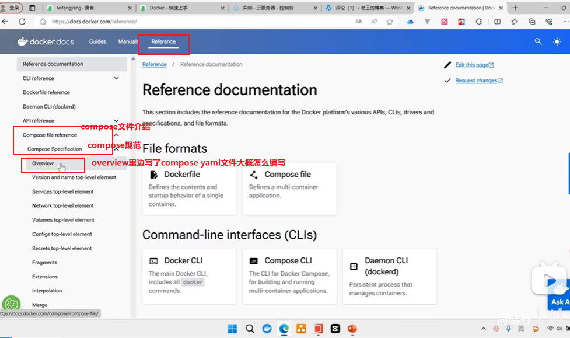Open browser extensions puzzle icon
570x338 pixels.
(479, 22)
